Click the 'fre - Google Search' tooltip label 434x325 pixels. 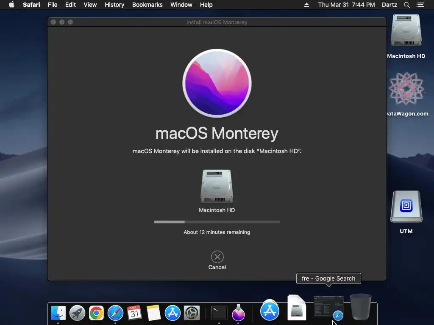[328, 278]
